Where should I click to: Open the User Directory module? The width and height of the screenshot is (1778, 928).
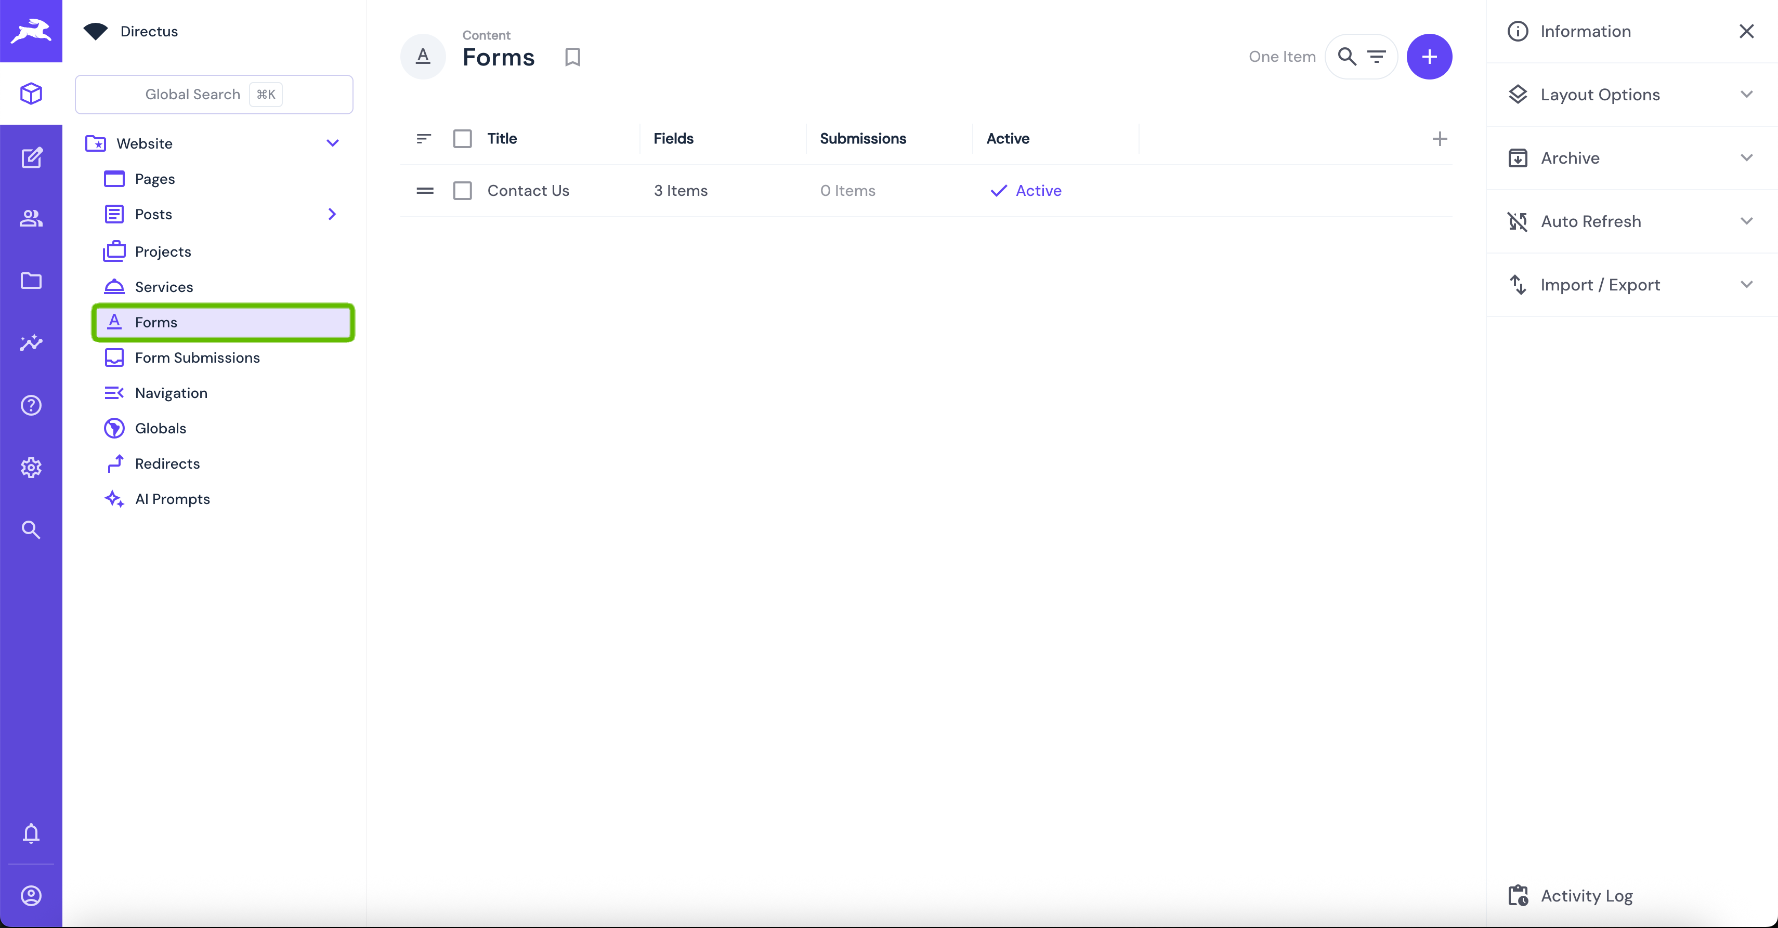pyautogui.click(x=31, y=219)
